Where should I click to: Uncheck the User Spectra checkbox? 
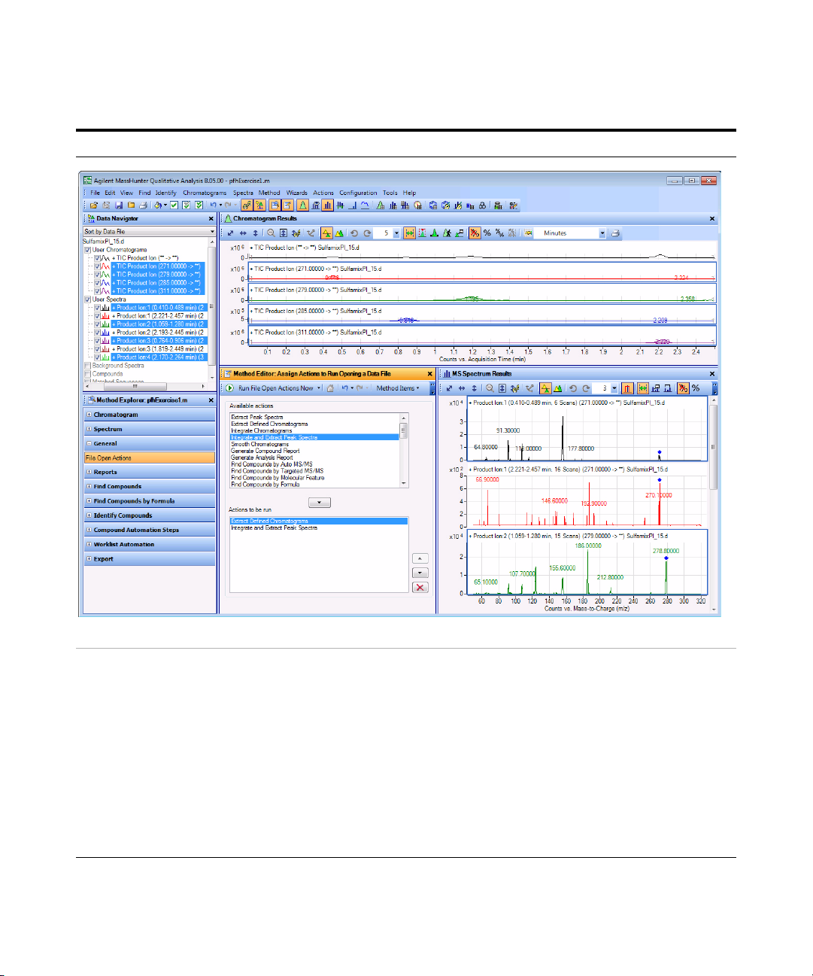(88, 299)
